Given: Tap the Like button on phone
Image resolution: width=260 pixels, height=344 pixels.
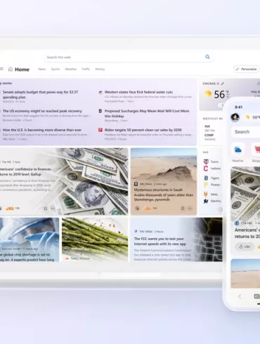Looking at the screenshot, I should click(x=245, y=246).
